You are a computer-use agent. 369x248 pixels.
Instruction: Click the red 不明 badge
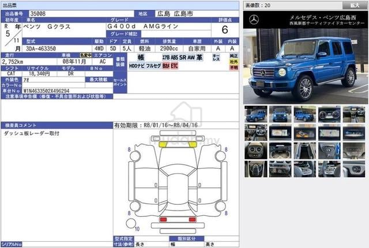point(234,68)
